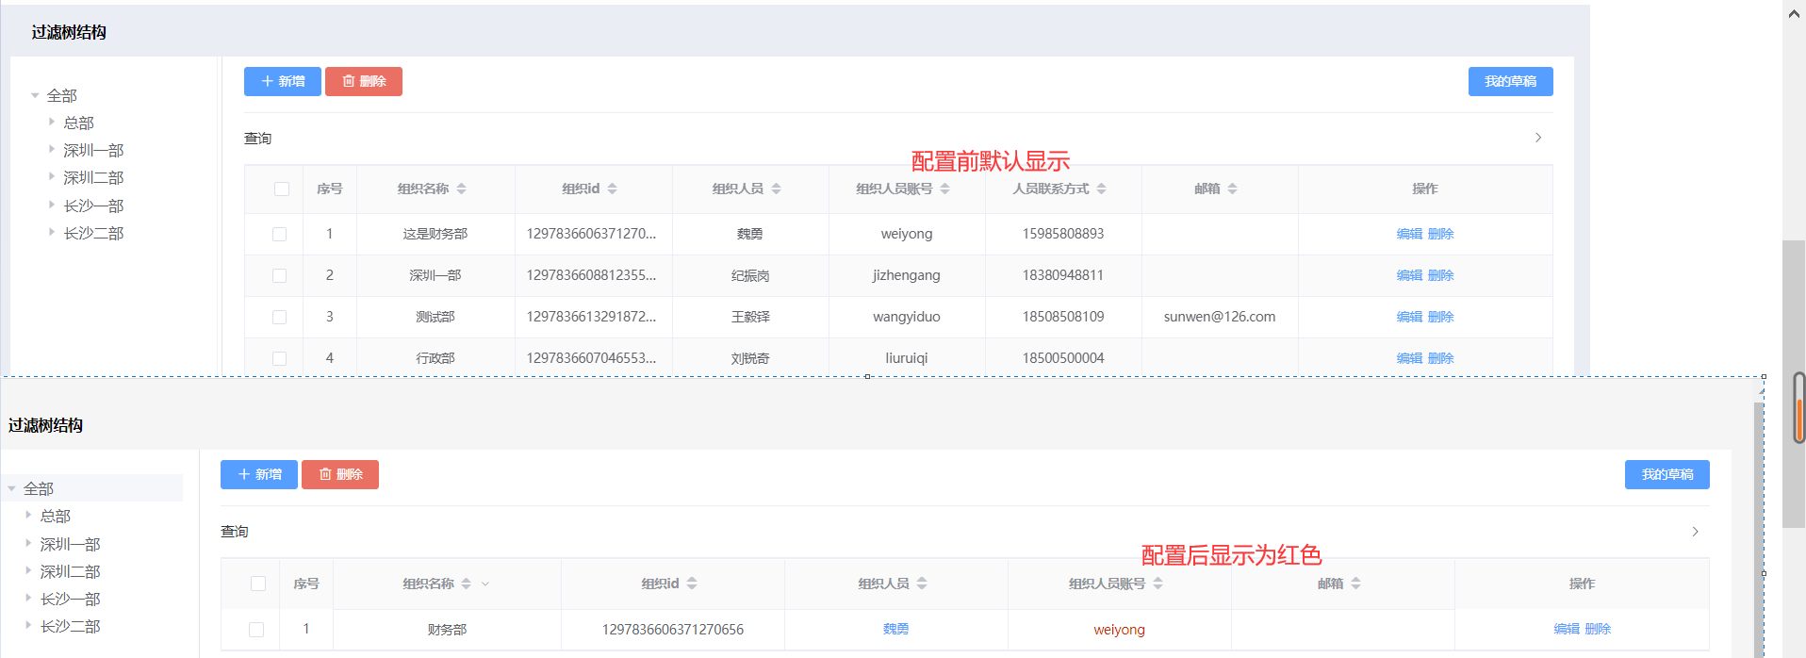Sort bottom table by 组织id icon
The image size is (1806, 658).
pyautogui.click(x=692, y=584)
